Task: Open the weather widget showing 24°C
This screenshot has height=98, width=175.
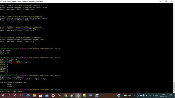Action: [x=128, y=96]
